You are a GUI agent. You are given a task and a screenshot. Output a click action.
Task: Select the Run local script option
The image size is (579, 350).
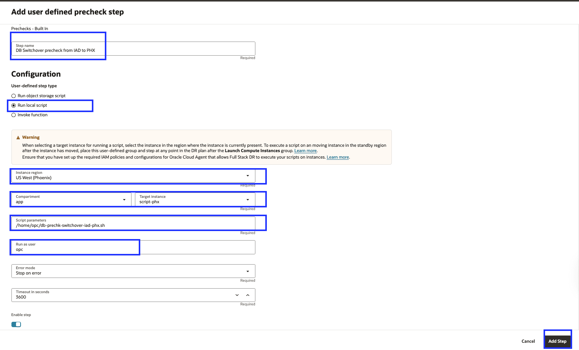[x=13, y=105]
